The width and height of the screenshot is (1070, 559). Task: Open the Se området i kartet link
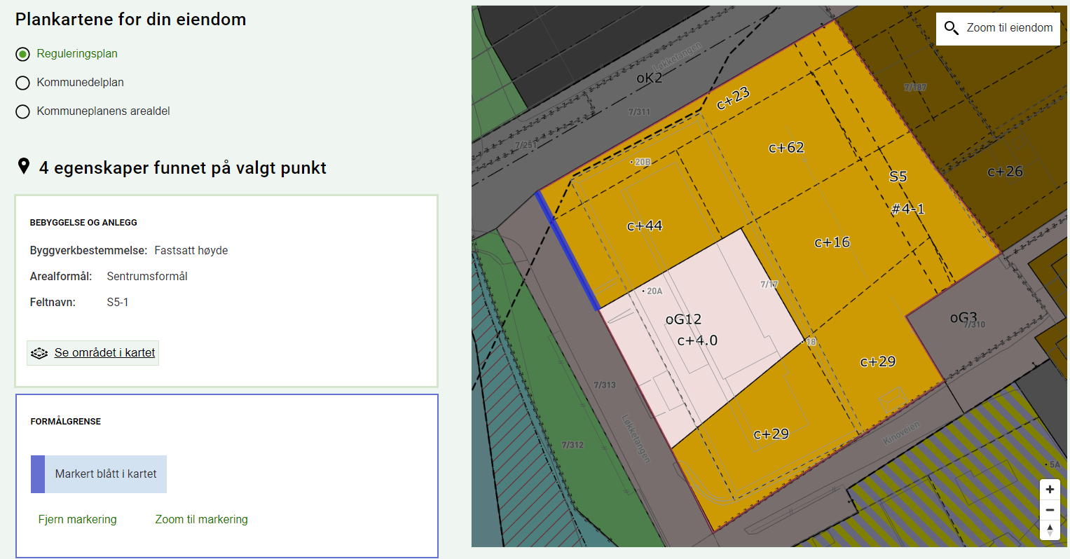coord(104,353)
